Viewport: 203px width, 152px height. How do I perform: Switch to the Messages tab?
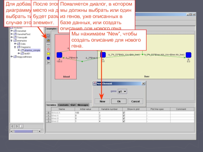point(83,105)
